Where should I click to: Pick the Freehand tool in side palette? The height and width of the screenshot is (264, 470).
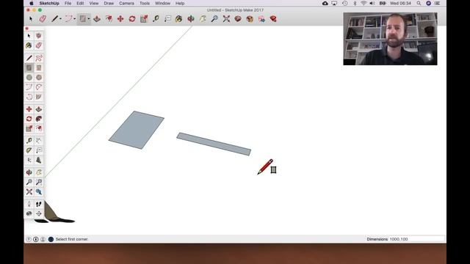tap(39, 58)
